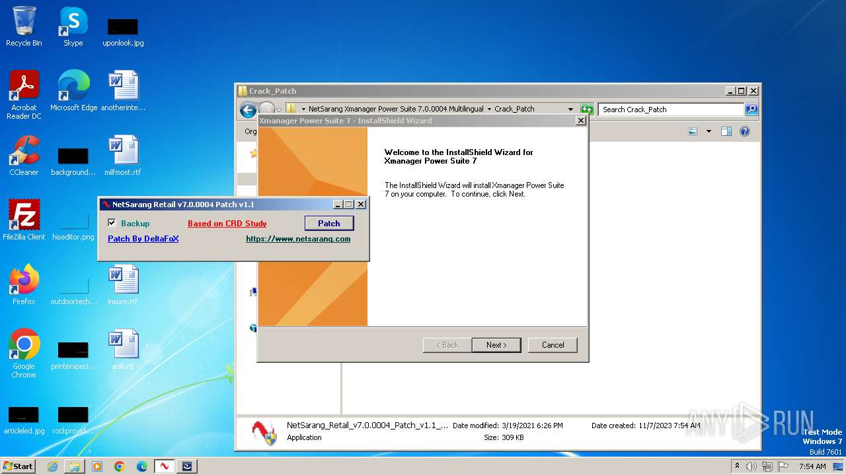Refresh the Crack_Patch folder view

click(x=587, y=110)
